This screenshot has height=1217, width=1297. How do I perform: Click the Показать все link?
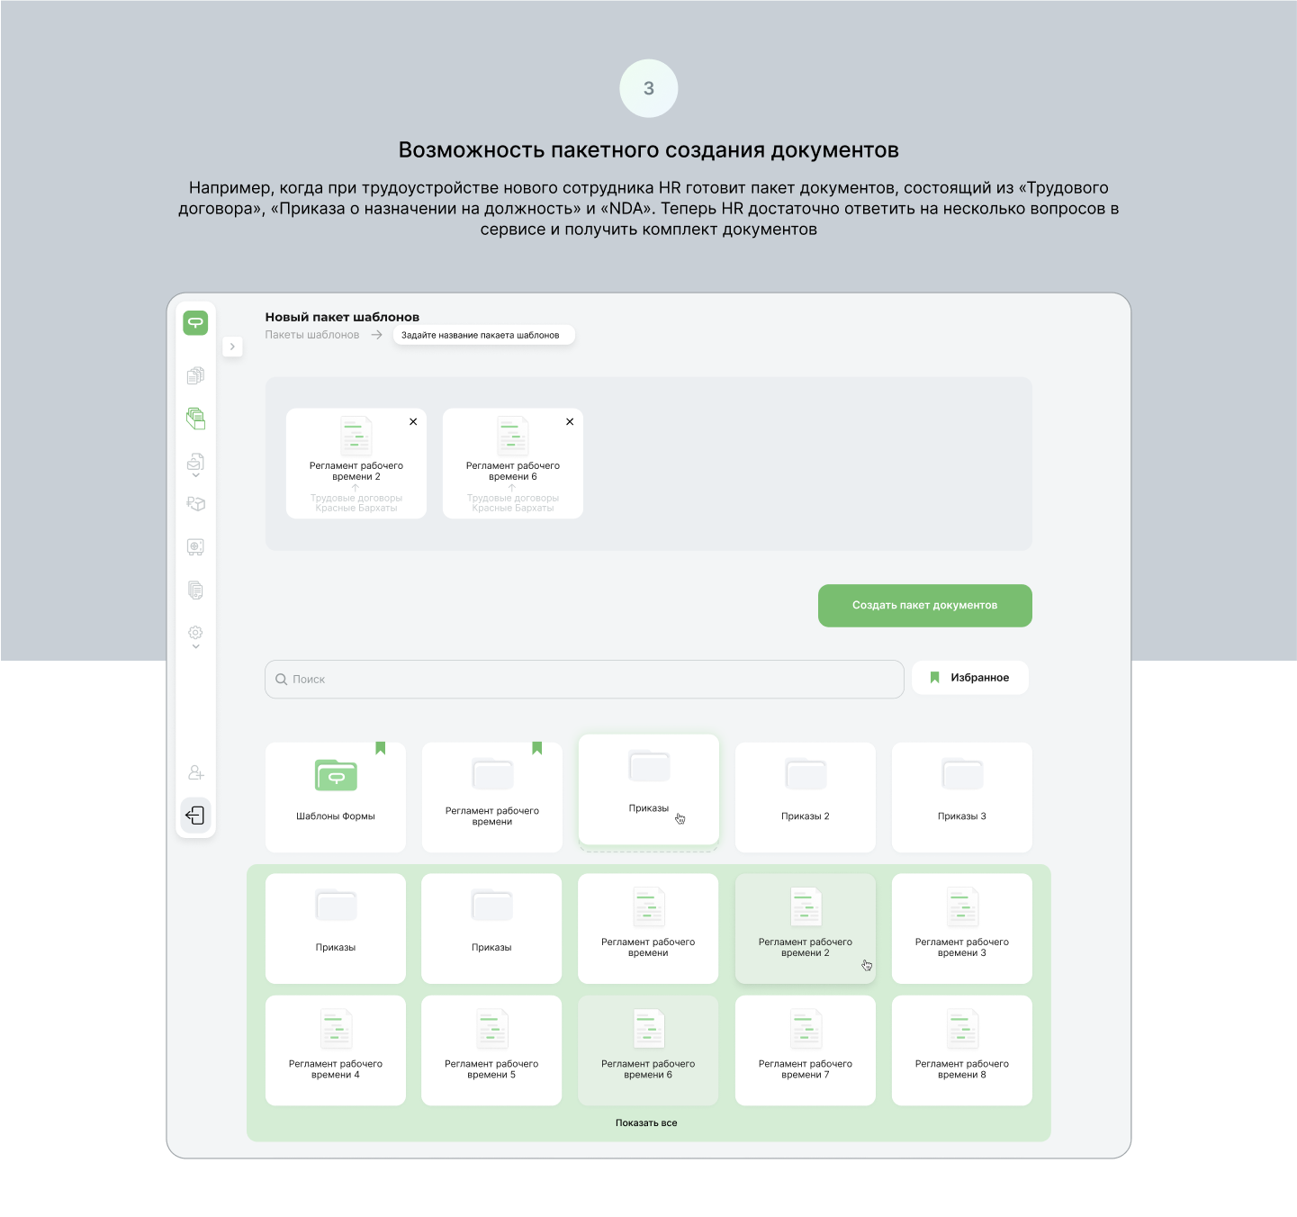pos(646,1123)
